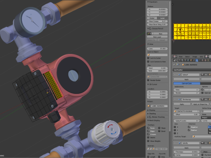This screenshot has height=158, width=211.
Task: Click the third normals display icon
Action: coord(153,149)
